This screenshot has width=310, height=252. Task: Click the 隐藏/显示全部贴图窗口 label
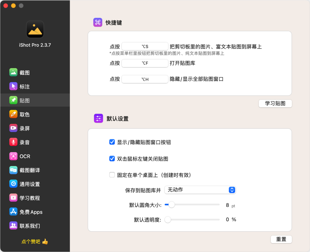coord(197,79)
